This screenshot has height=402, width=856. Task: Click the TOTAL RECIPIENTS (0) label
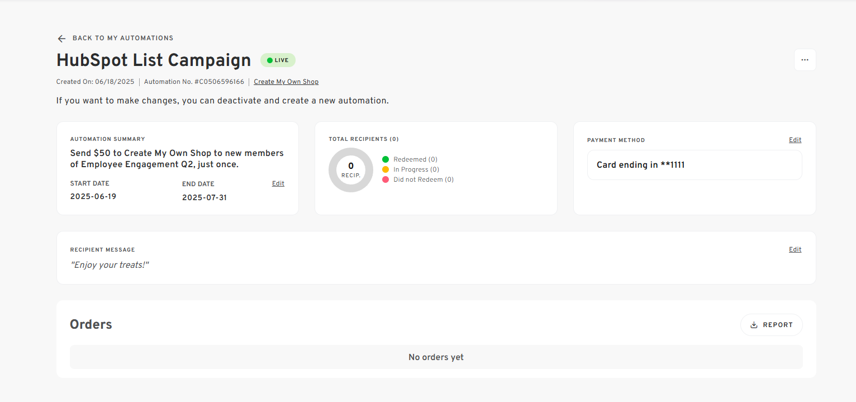click(364, 139)
